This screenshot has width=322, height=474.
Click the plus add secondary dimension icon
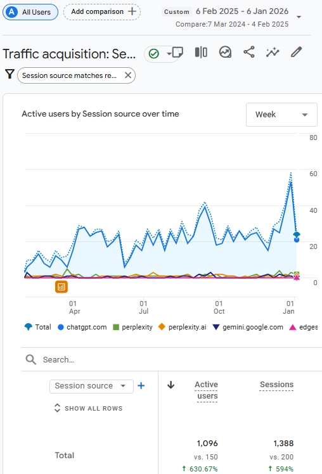coord(141,386)
